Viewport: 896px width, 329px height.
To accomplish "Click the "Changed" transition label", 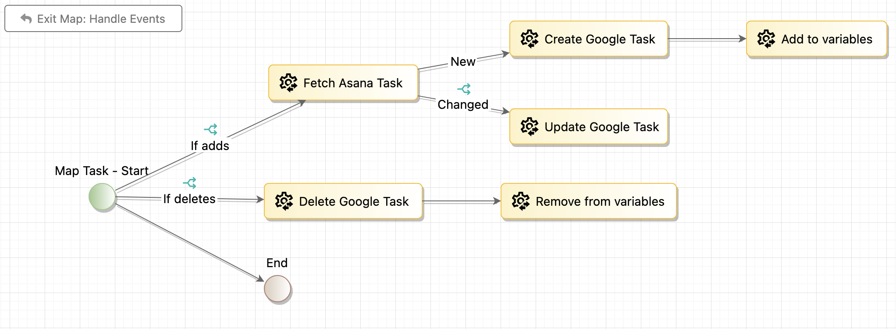I will (x=463, y=105).
